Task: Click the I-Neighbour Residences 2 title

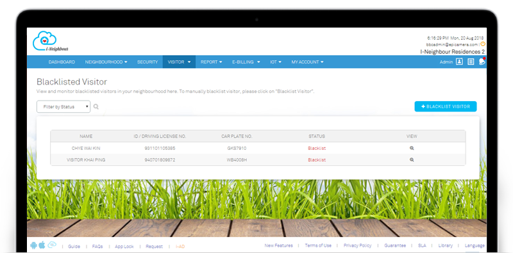Action: pos(453,52)
